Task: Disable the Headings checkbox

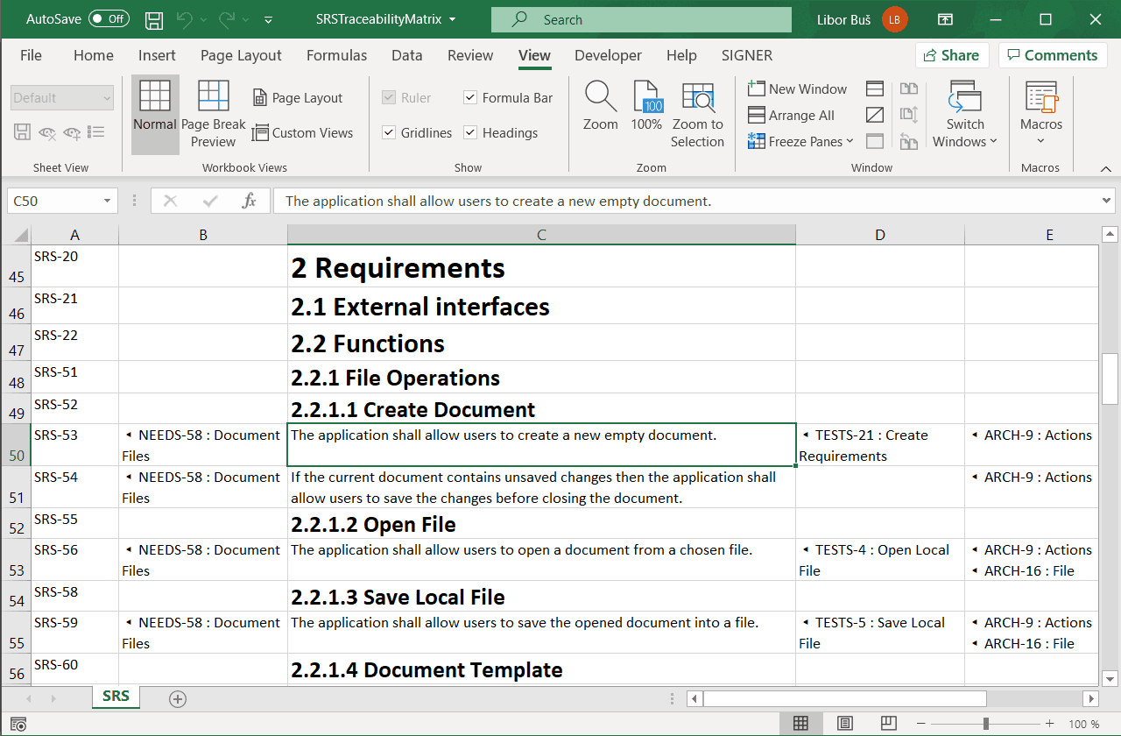Action: [x=470, y=133]
